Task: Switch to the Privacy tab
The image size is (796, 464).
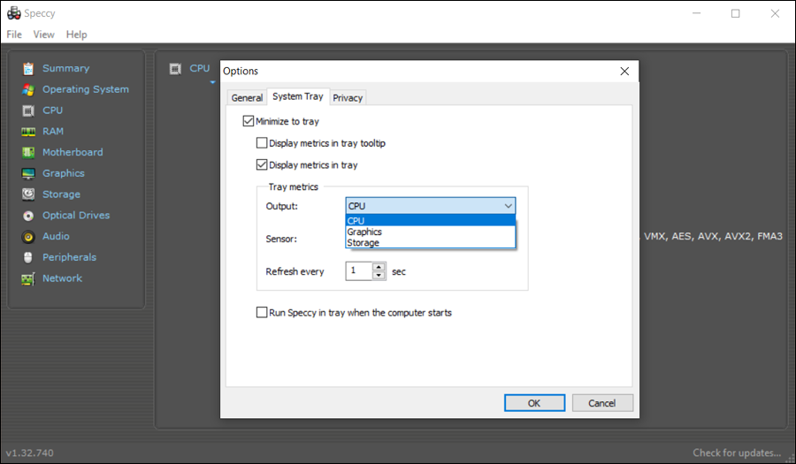Action: coord(348,98)
